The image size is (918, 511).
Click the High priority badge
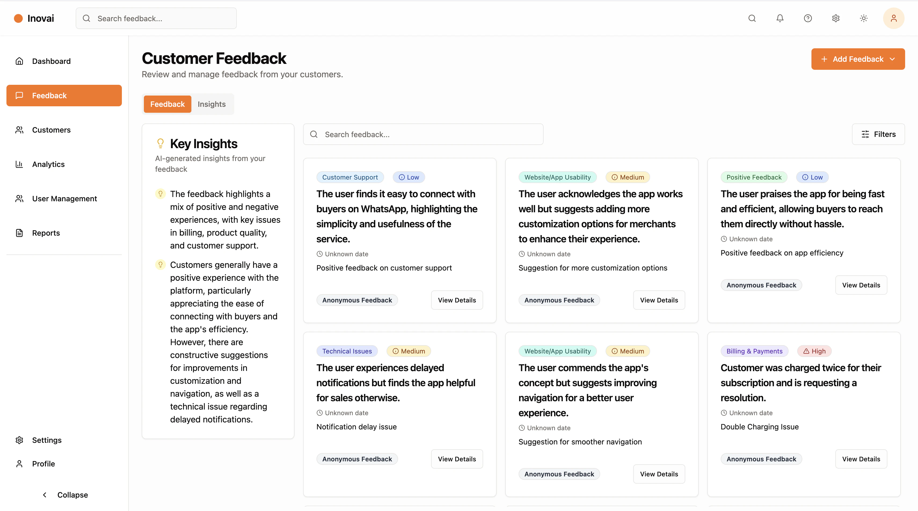click(x=814, y=351)
